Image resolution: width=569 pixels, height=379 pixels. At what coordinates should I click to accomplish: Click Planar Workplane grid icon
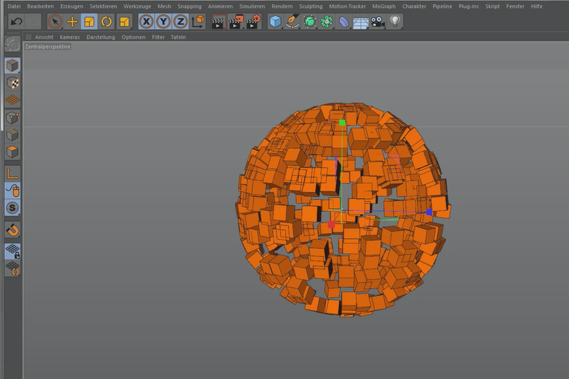(x=12, y=269)
